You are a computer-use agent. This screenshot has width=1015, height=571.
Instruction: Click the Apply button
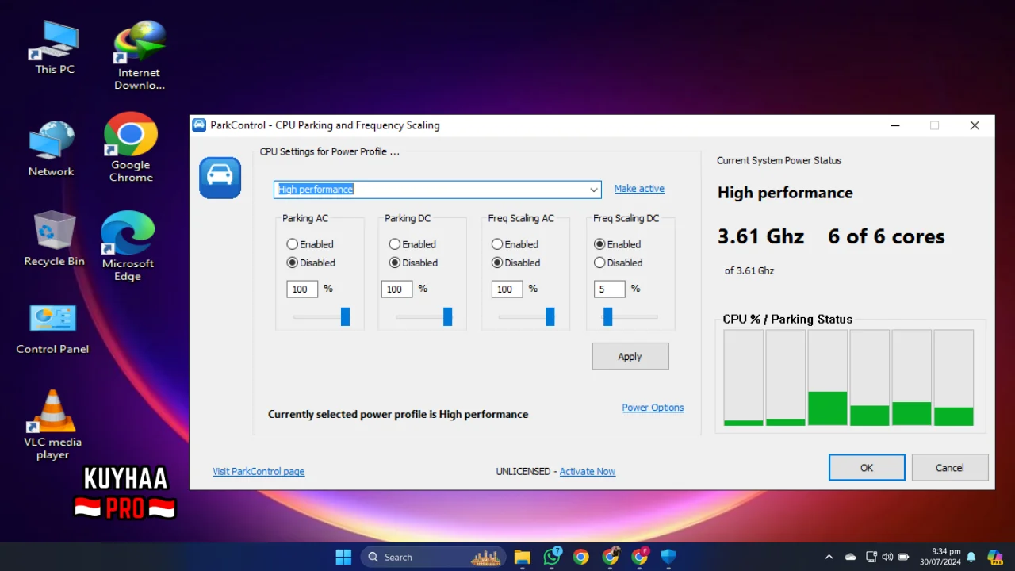click(630, 356)
